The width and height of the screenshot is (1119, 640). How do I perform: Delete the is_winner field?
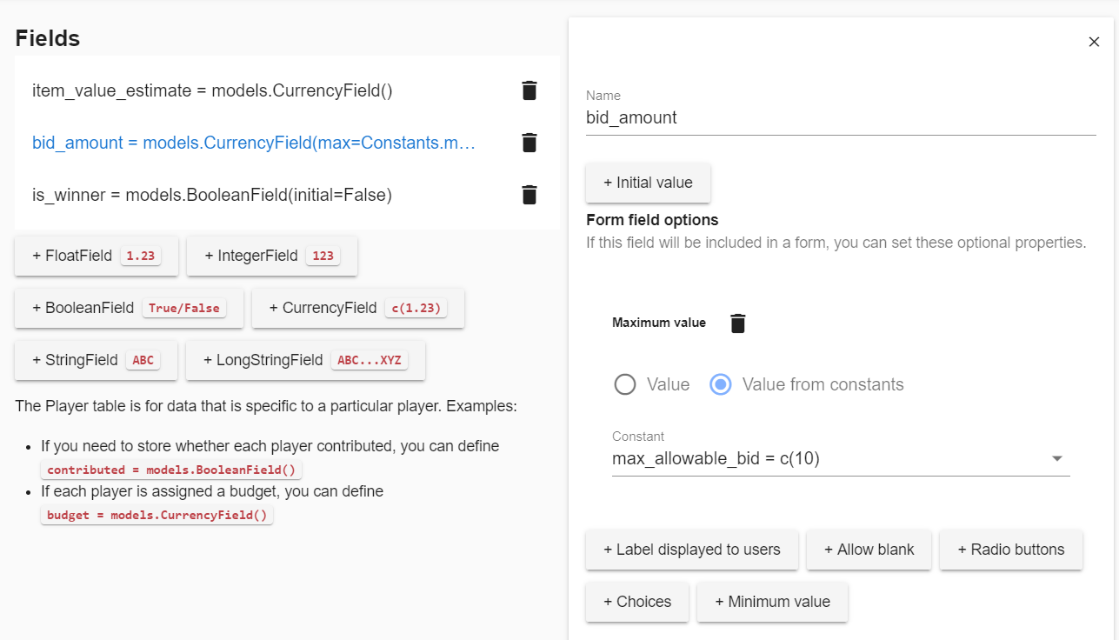click(x=530, y=195)
